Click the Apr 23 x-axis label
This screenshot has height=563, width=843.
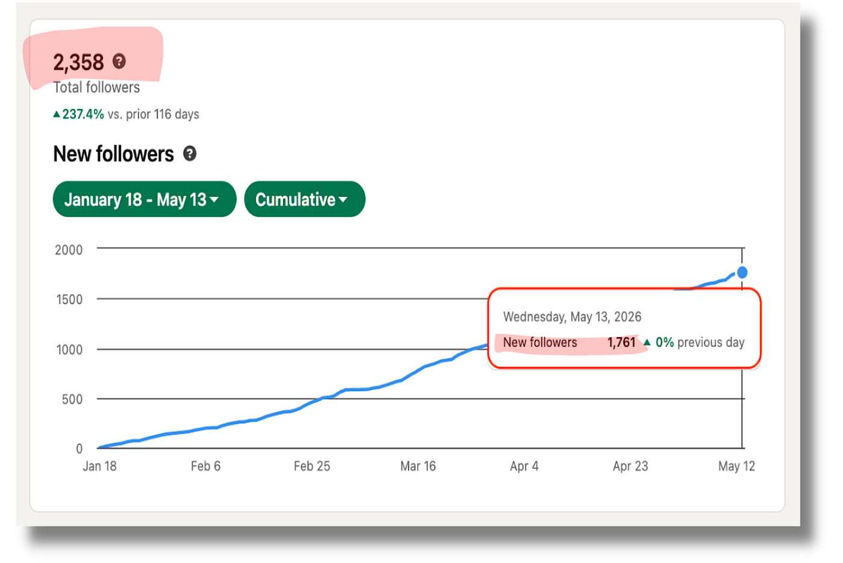(x=630, y=467)
